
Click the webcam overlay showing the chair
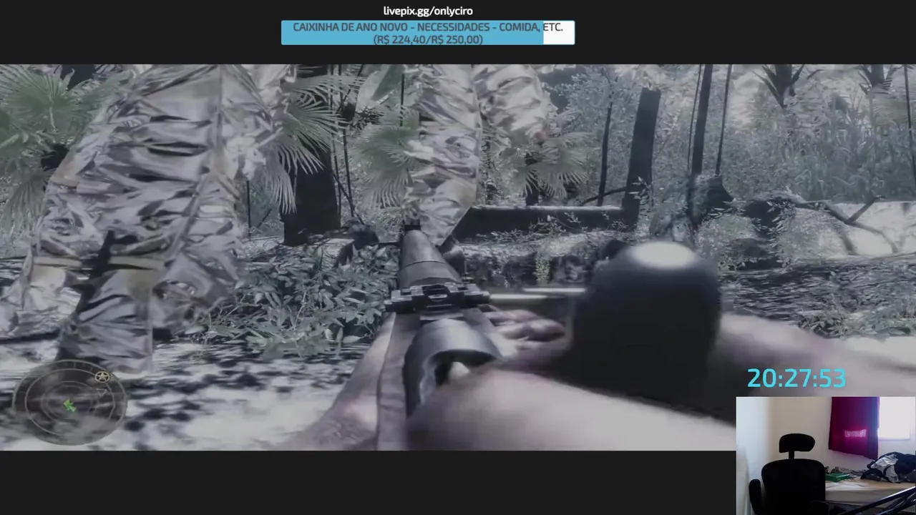(x=826, y=456)
